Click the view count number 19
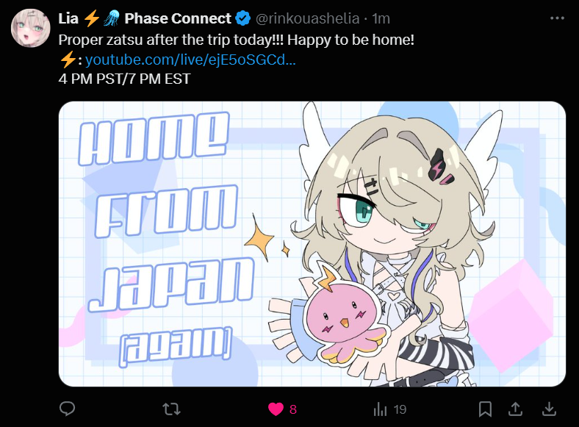The image size is (579, 427). click(400, 409)
